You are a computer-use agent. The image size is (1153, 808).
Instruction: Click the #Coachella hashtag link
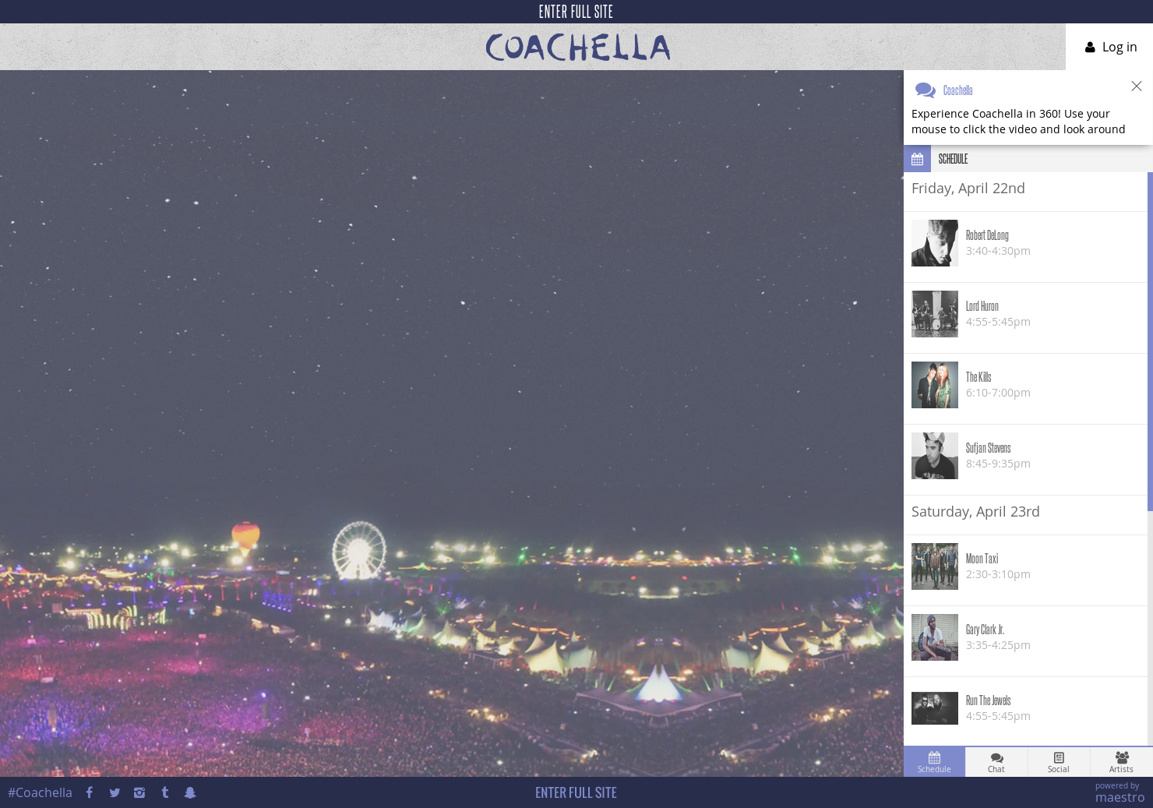(x=40, y=792)
